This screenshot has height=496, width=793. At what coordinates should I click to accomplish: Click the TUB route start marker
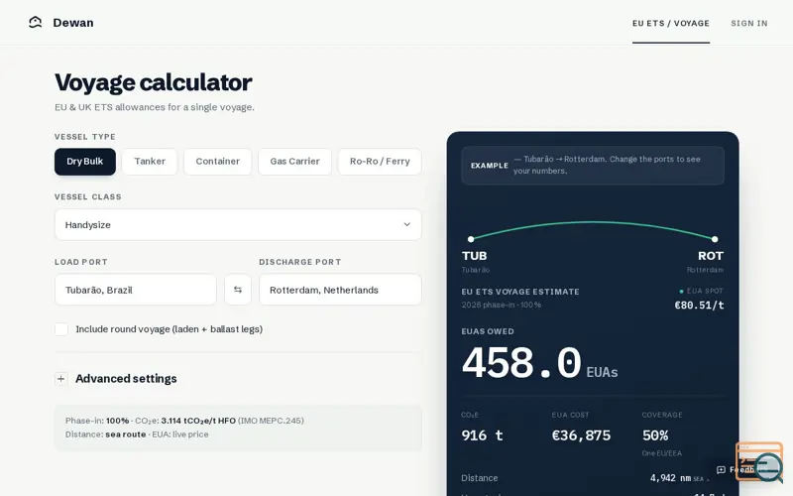(x=471, y=239)
